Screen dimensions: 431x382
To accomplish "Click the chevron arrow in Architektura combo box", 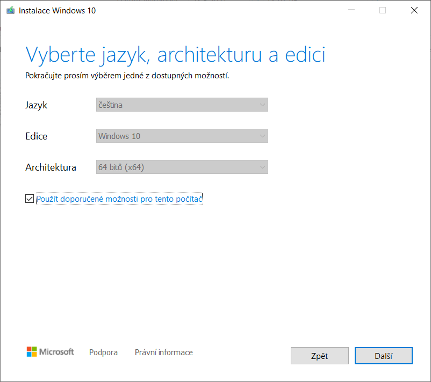I will pos(262,167).
